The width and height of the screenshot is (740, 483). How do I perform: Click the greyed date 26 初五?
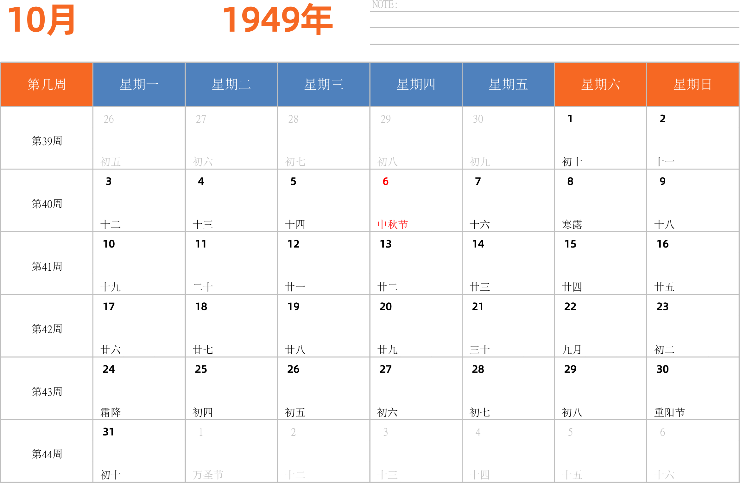pos(139,138)
